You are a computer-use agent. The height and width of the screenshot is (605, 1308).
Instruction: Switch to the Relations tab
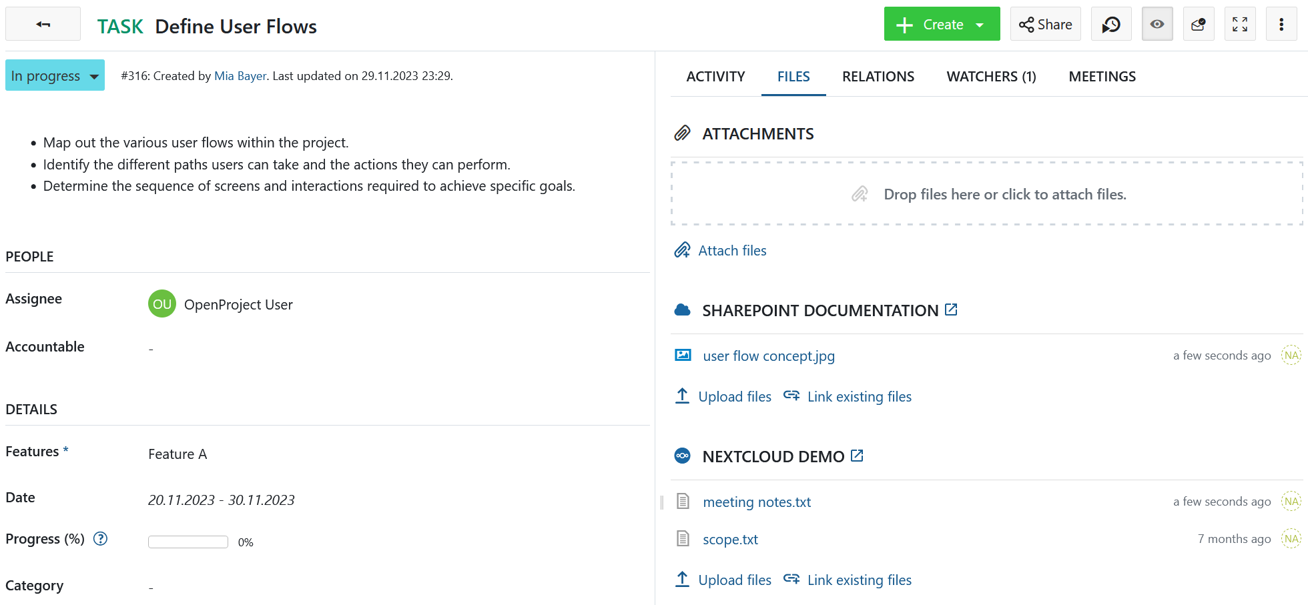pos(878,76)
